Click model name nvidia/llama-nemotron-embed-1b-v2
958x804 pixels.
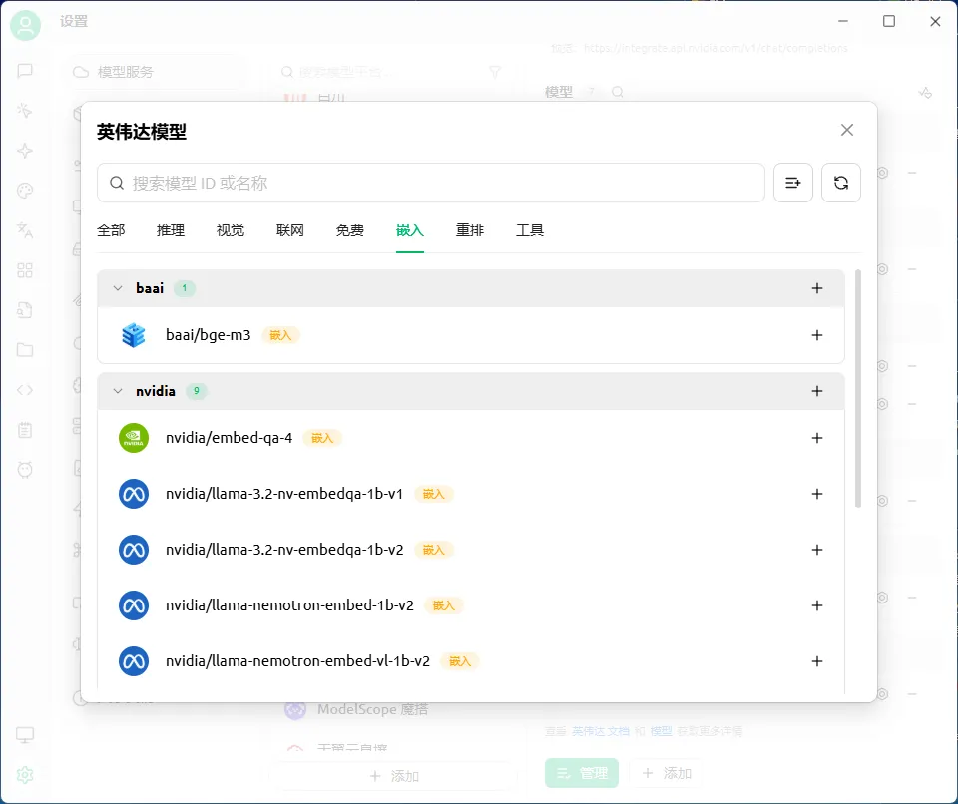(x=289, y=605)
